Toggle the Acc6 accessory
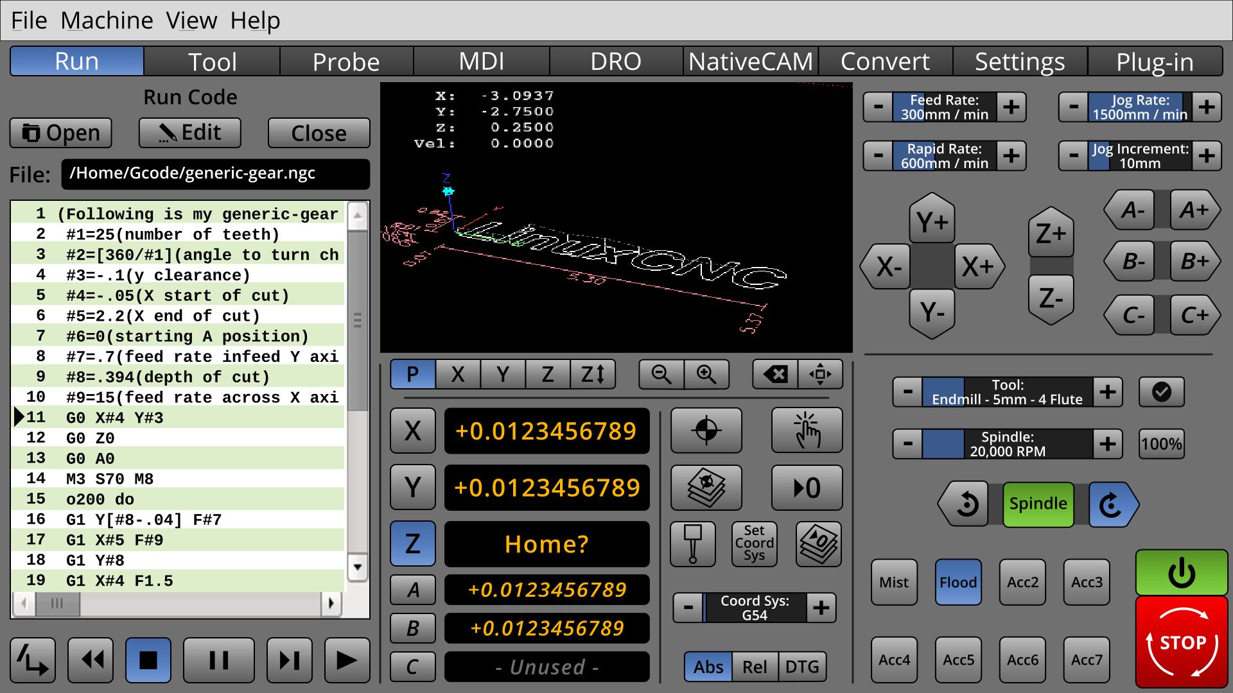1233x693 pixels. [1022, 660]
